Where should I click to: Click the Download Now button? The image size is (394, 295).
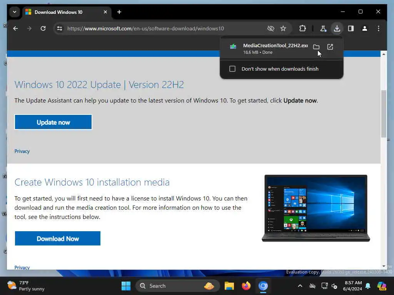[58, 238]
